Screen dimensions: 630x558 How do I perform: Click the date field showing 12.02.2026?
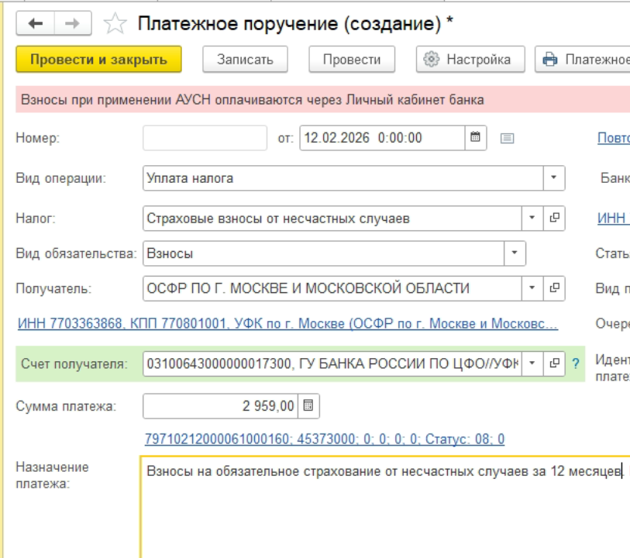click(383, 138)
